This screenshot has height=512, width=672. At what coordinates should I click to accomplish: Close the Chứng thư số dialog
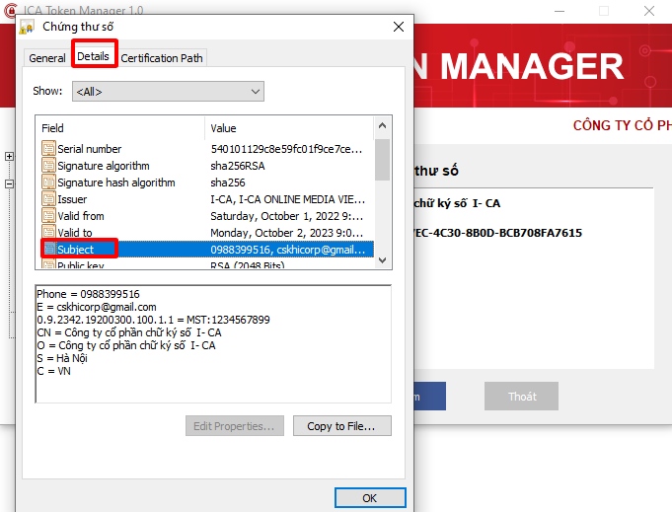[x=398, y=27]
